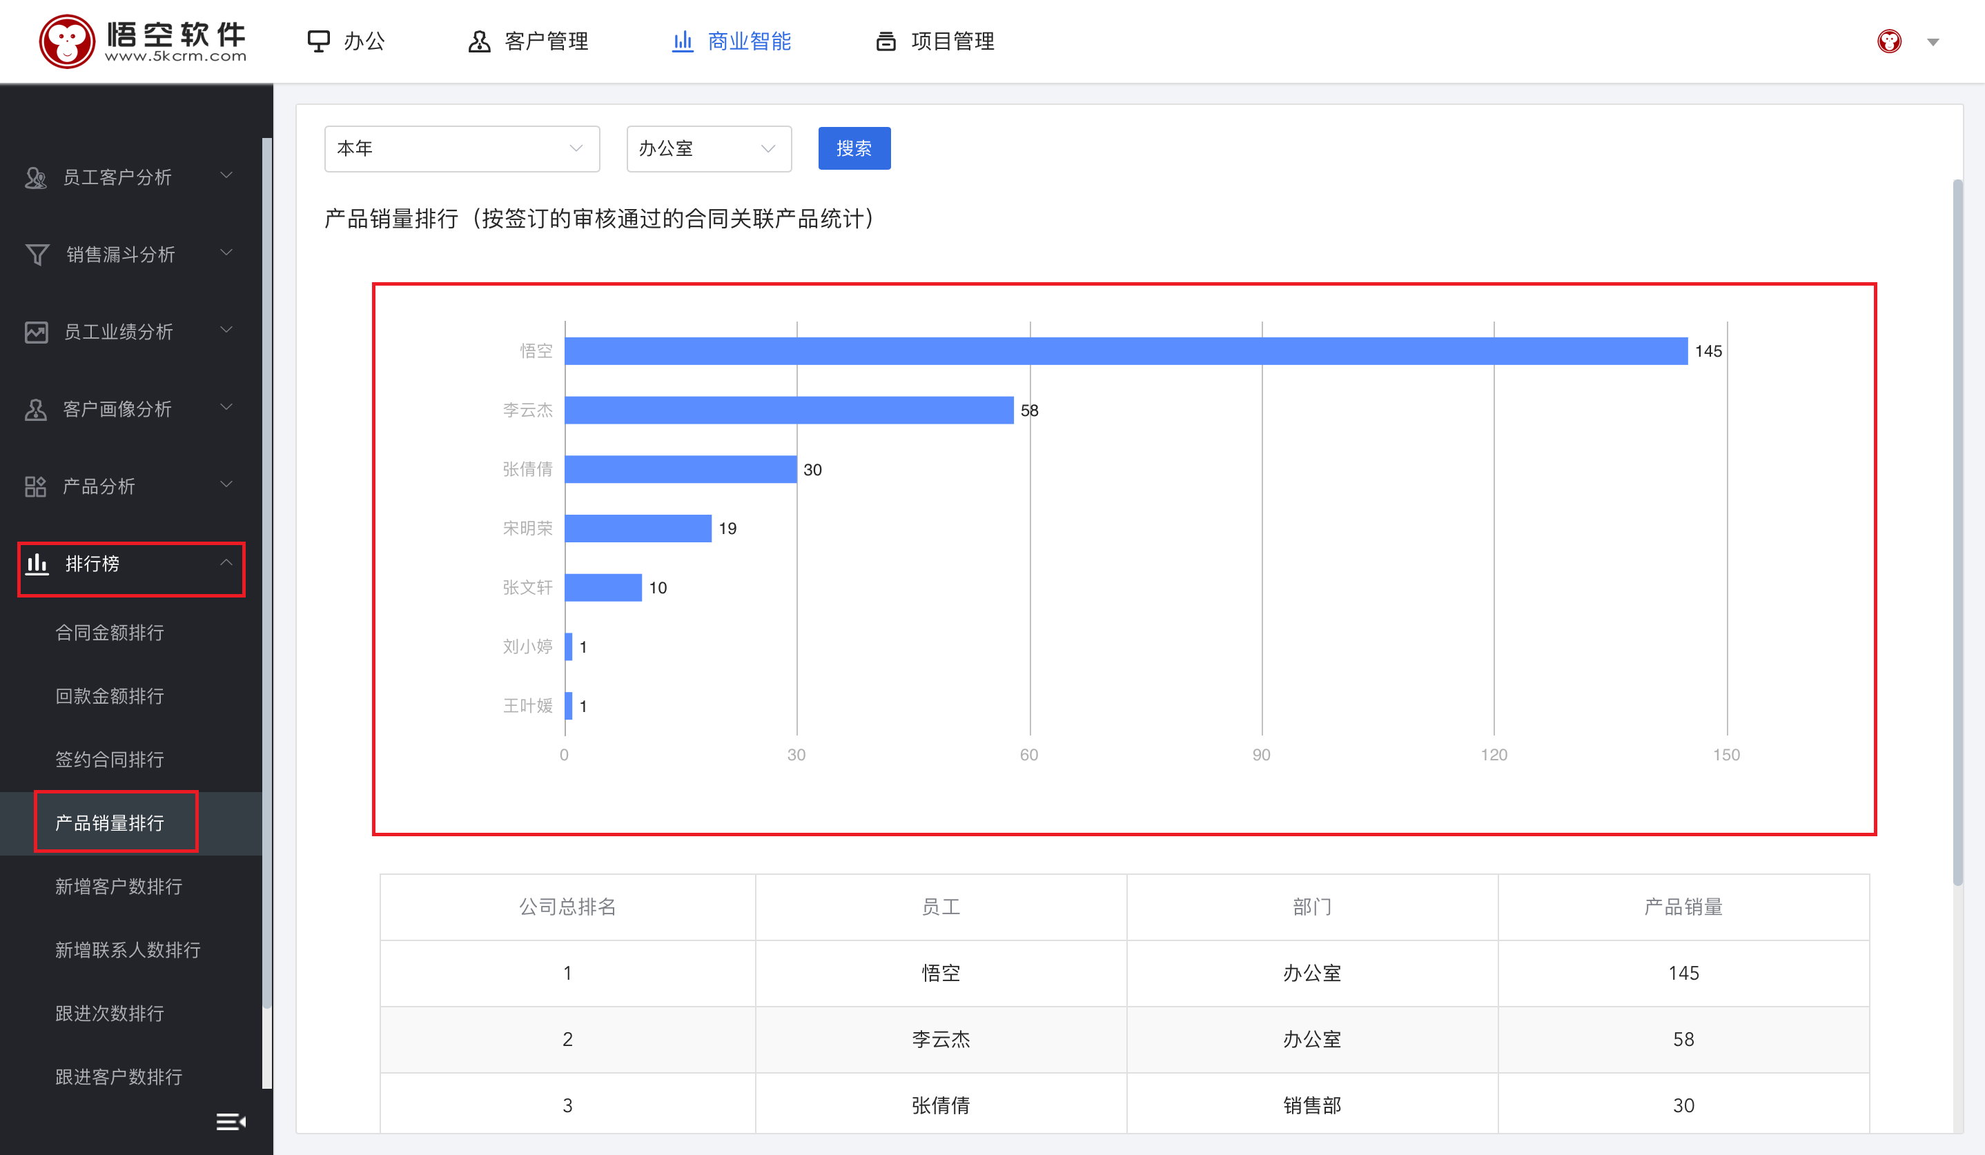This screenshot has width=1985, height=1155.
Task: Click the 客户画像分析 person icon
Action: [35, 408]
